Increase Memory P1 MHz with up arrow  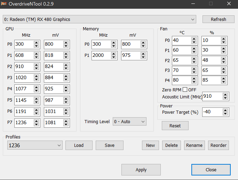click(x=113, y=54)
